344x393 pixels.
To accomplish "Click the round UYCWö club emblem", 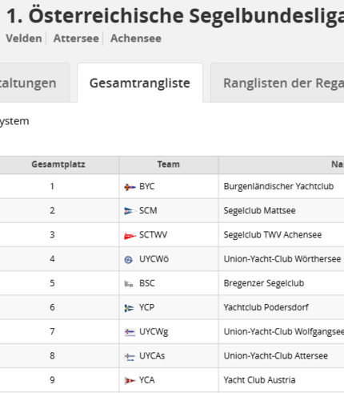I will coord(129,260).
